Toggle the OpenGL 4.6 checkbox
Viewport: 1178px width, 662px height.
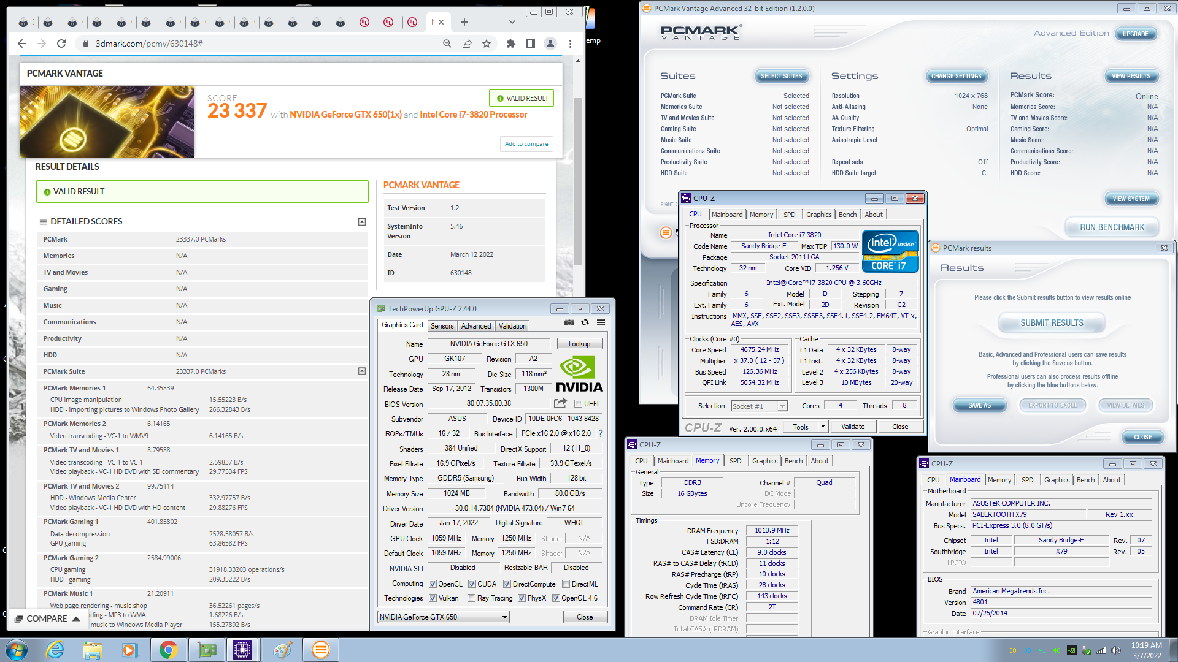556,598
